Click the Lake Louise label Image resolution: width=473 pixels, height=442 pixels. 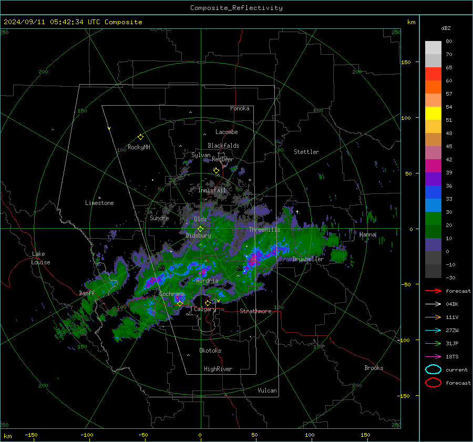[x=41, y=258]
